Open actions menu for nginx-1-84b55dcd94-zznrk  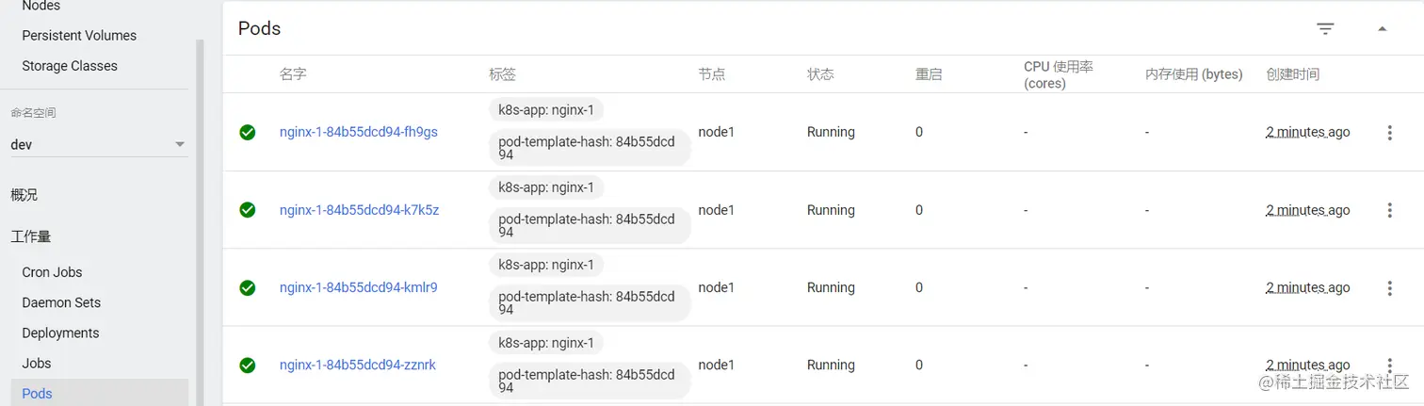(1389, 365)
